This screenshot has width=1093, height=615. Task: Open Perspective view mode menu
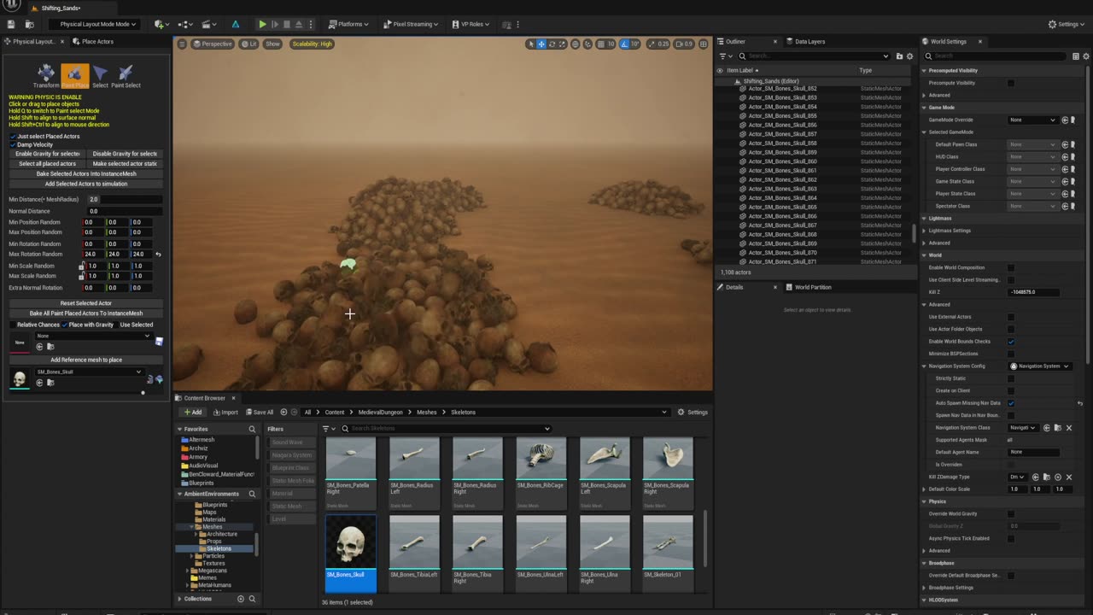coord(212,44)
